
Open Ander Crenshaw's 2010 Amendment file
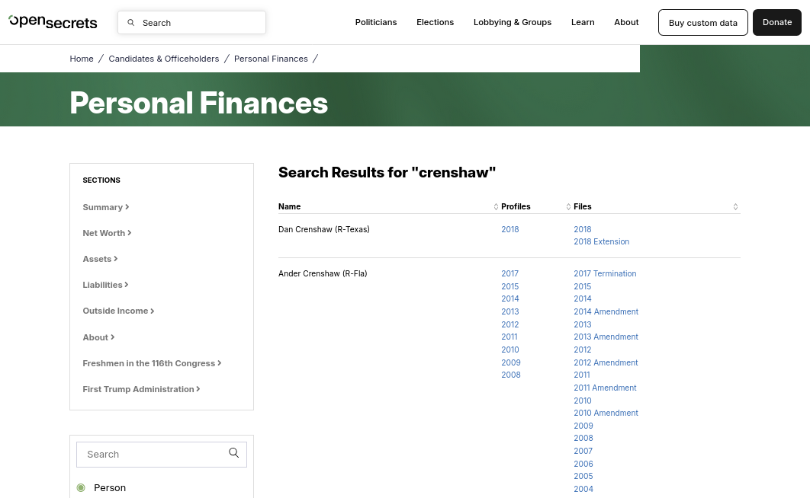[606, 413]
